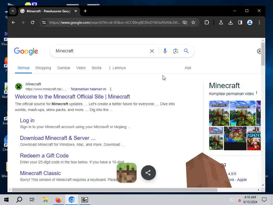
Task: Open the Minecraft Classic link
Action: click(x=40, y=173)
